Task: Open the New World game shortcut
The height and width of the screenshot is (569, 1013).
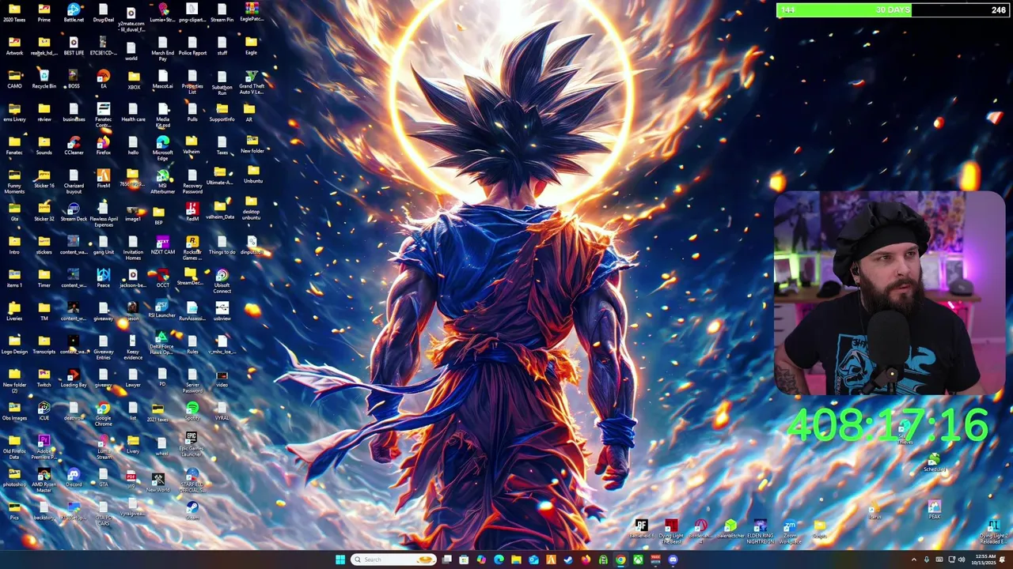Action: click(x=158, y=480)
